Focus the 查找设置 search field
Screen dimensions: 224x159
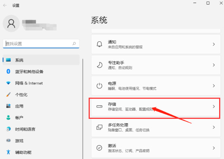pyautogui.click(x=41, y=44)
